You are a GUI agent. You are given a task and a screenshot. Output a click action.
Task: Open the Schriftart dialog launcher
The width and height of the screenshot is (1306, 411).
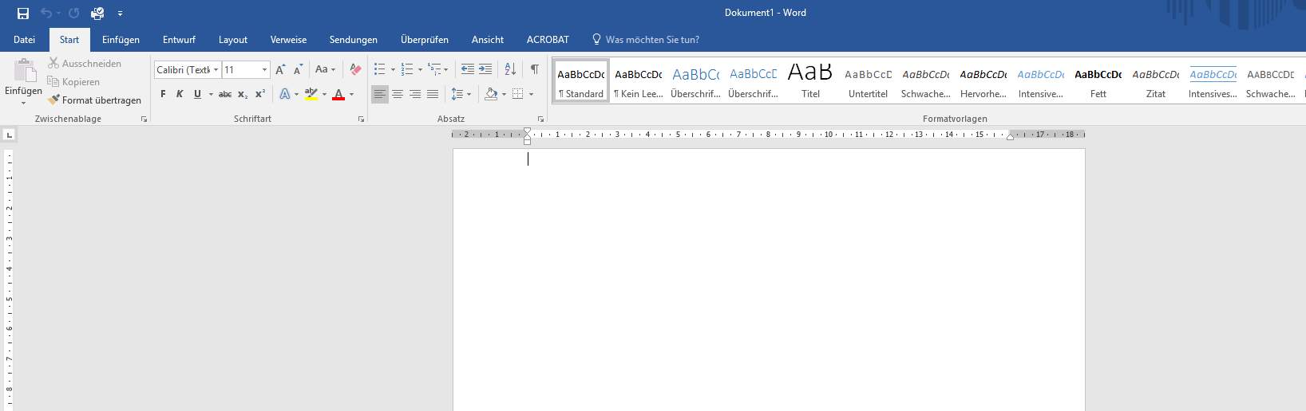pos(361,119)
